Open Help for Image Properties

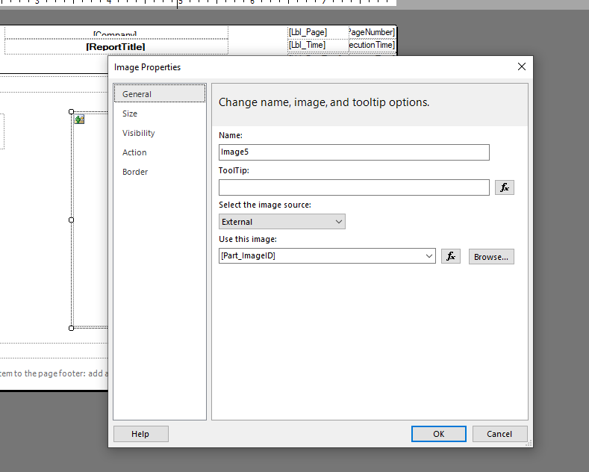coord(140,434)
